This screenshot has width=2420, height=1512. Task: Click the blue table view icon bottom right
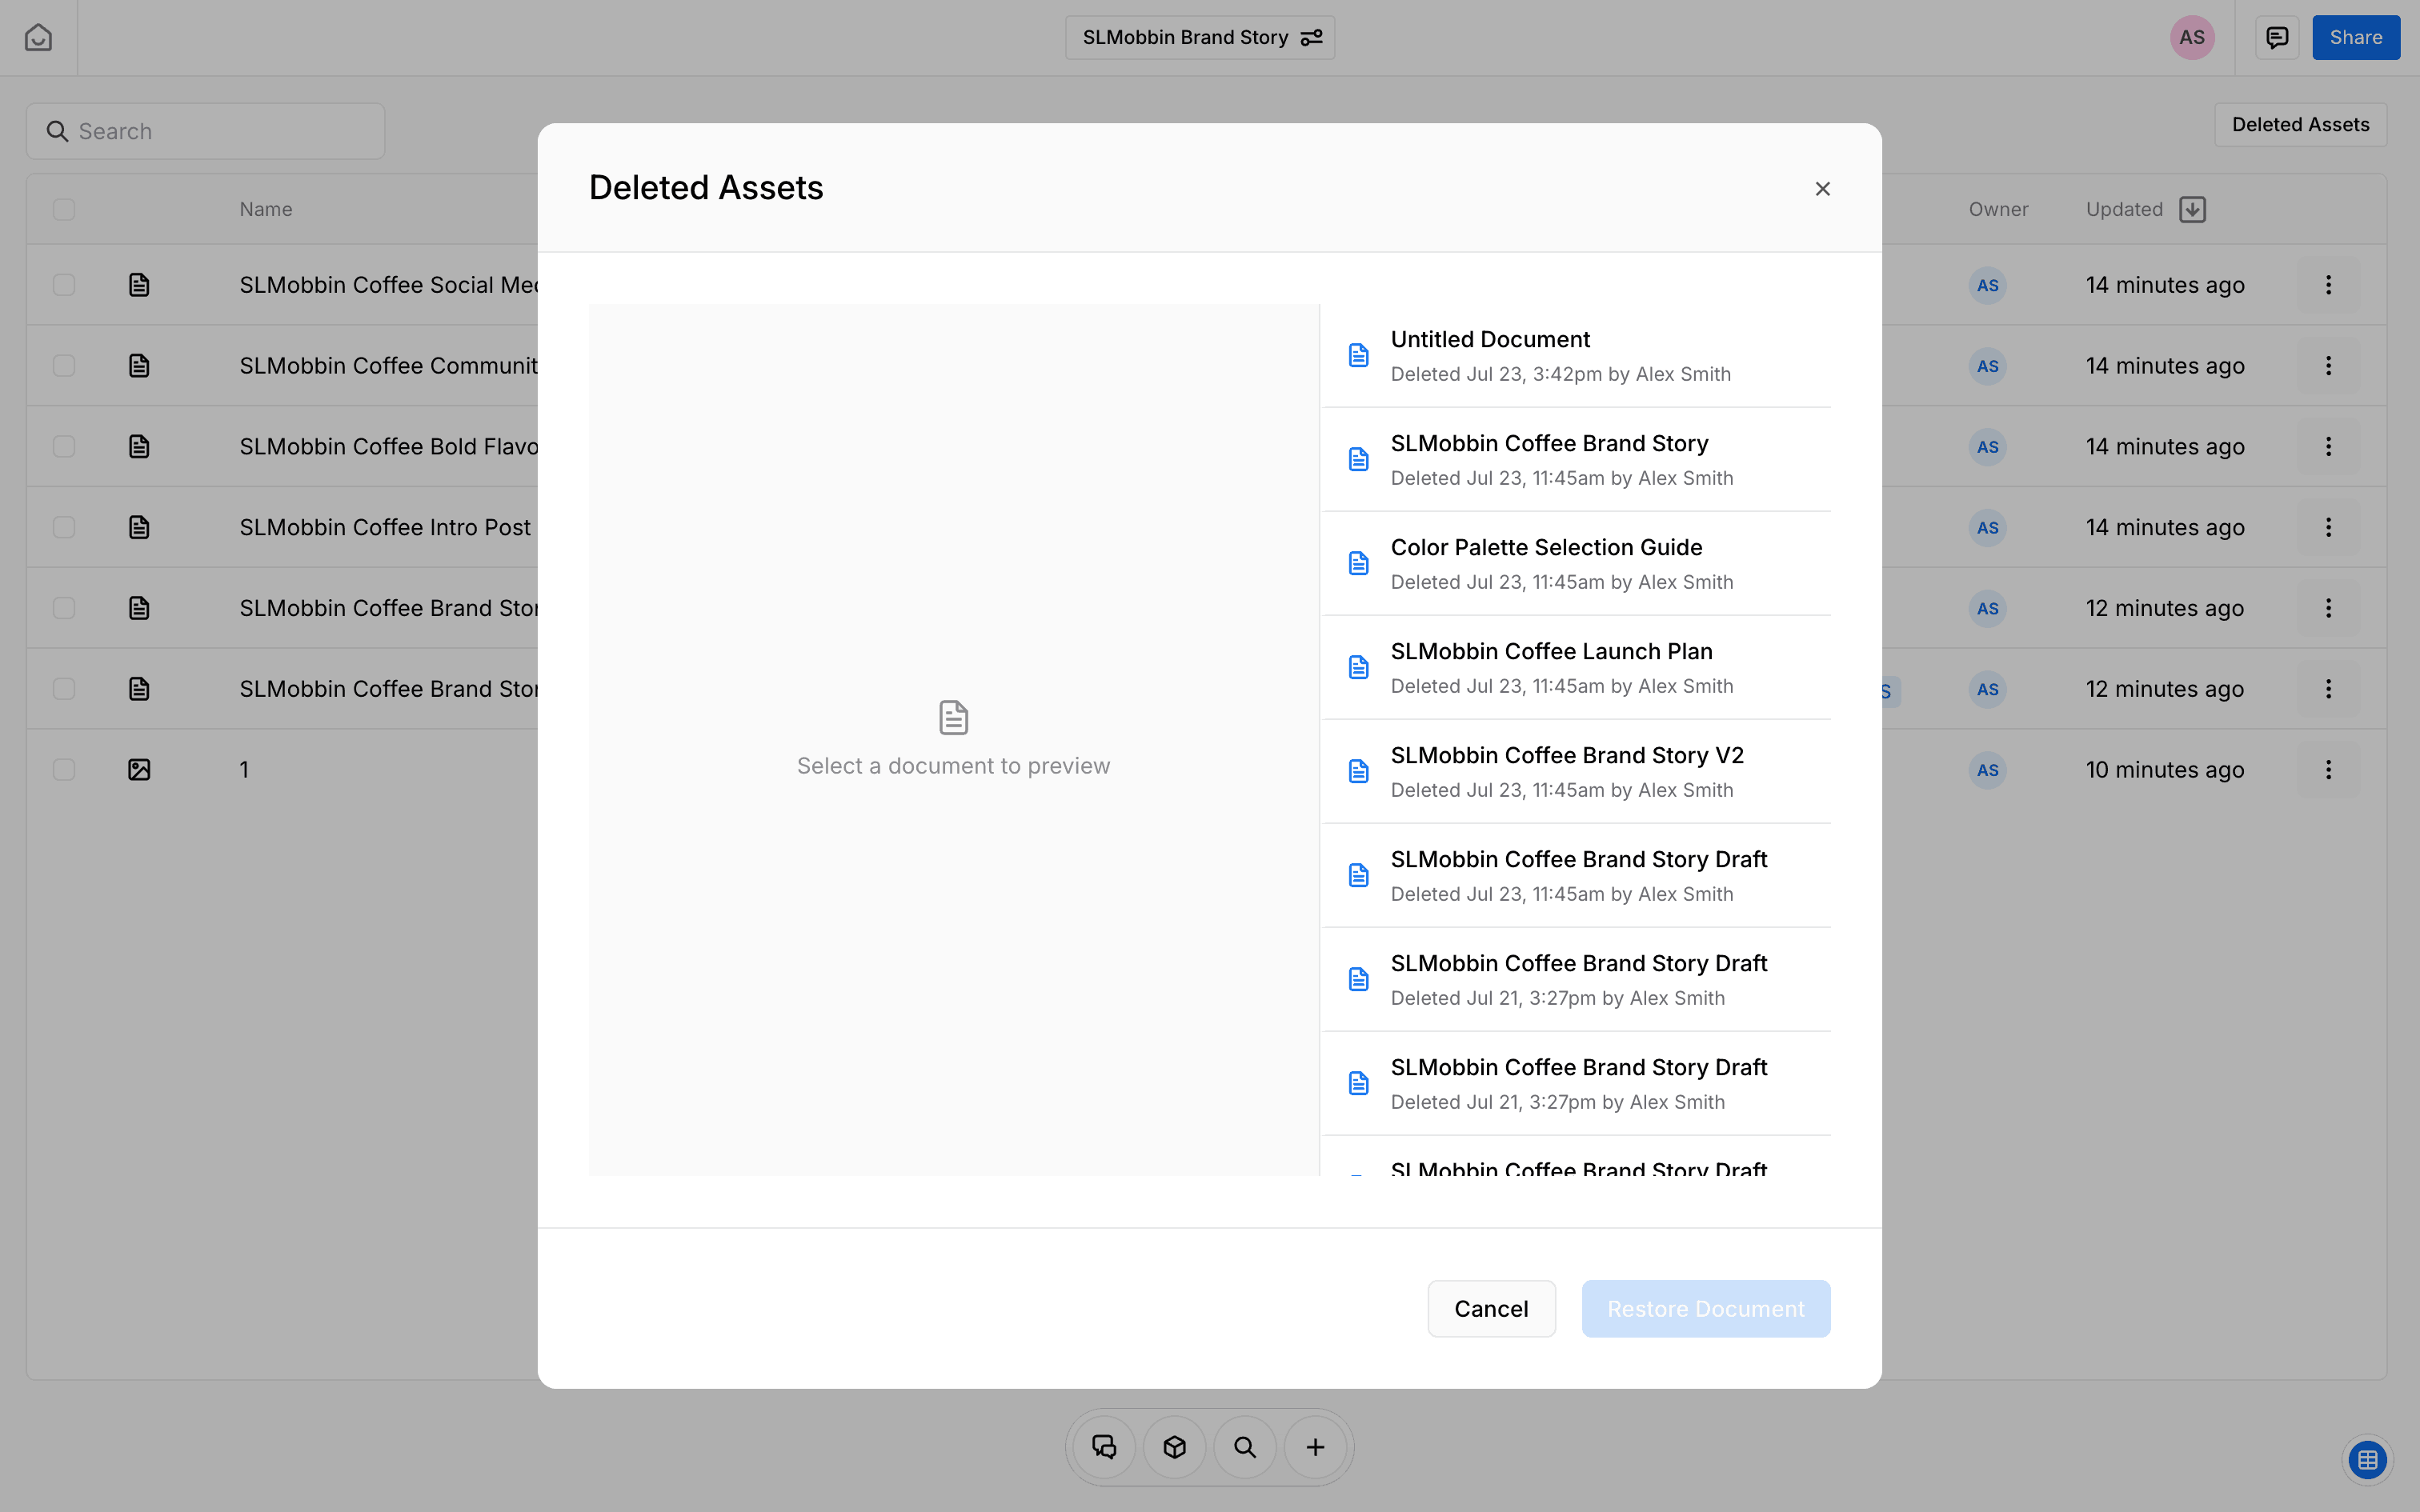[2367, 1460]
